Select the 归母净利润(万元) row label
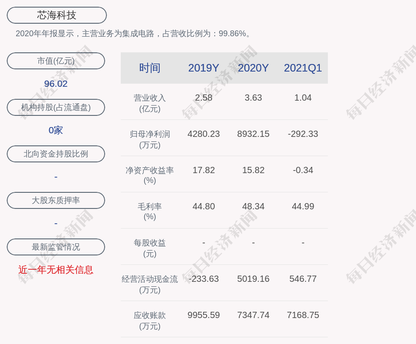Screen dimensions: 416x344 click(150, 139)
